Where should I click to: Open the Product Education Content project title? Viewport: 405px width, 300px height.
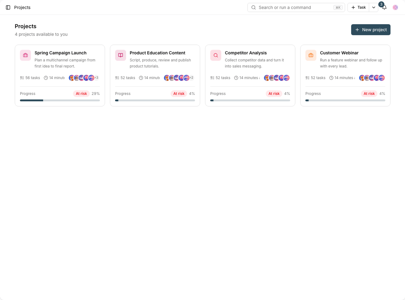tap(157, 53)
